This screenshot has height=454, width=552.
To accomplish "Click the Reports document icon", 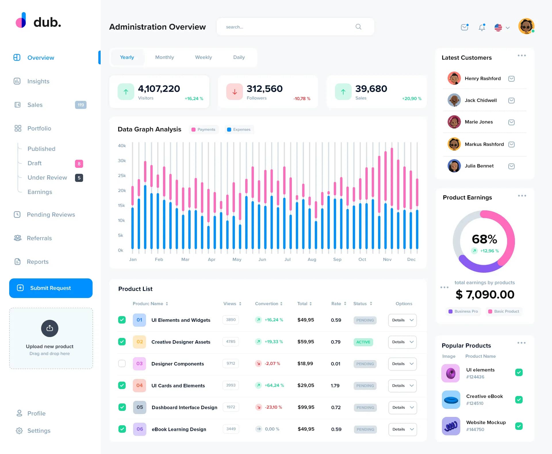I will (18, 261).
